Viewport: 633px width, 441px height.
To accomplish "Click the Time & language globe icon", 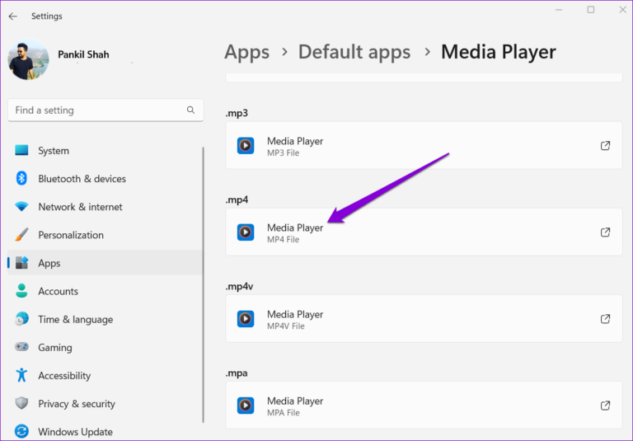I will (21, 319).
